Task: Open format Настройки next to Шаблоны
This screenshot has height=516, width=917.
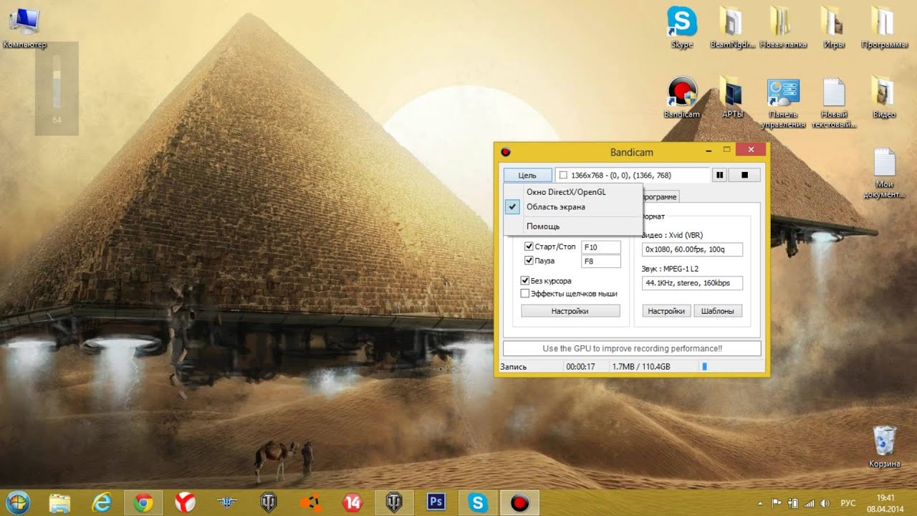Action: click(x=667, y=311)
